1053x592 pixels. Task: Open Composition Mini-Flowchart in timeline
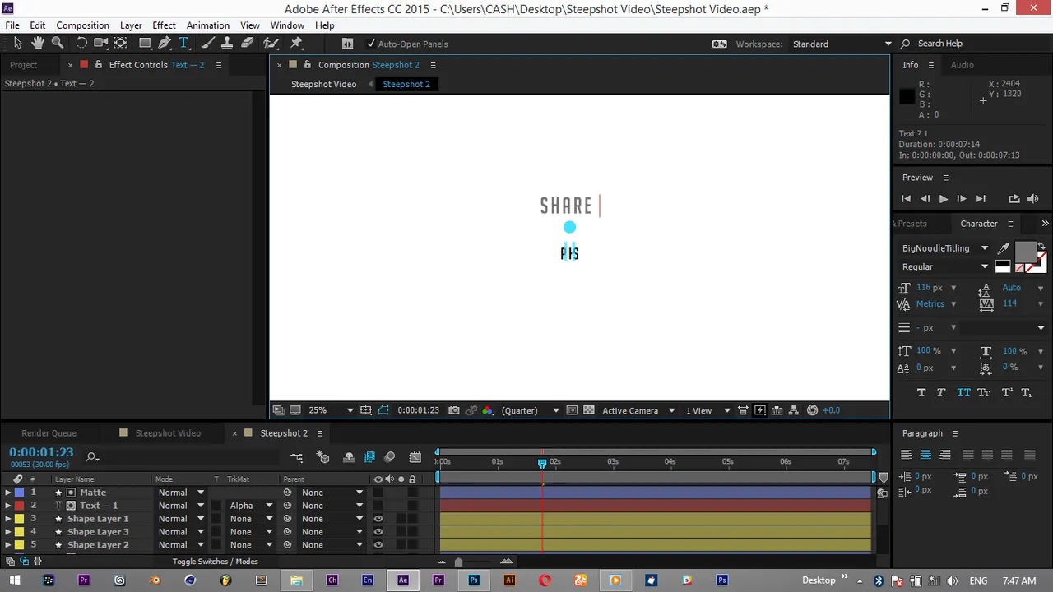tap(297, 457)
